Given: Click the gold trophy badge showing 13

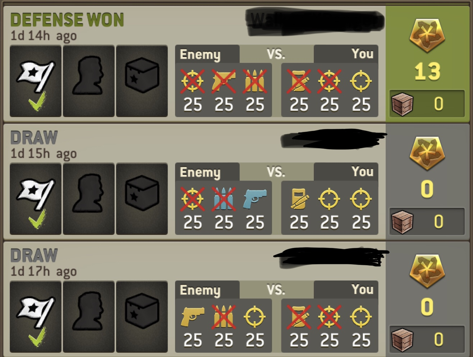Looking at the screenshot, I should click(x=427, y=36).
